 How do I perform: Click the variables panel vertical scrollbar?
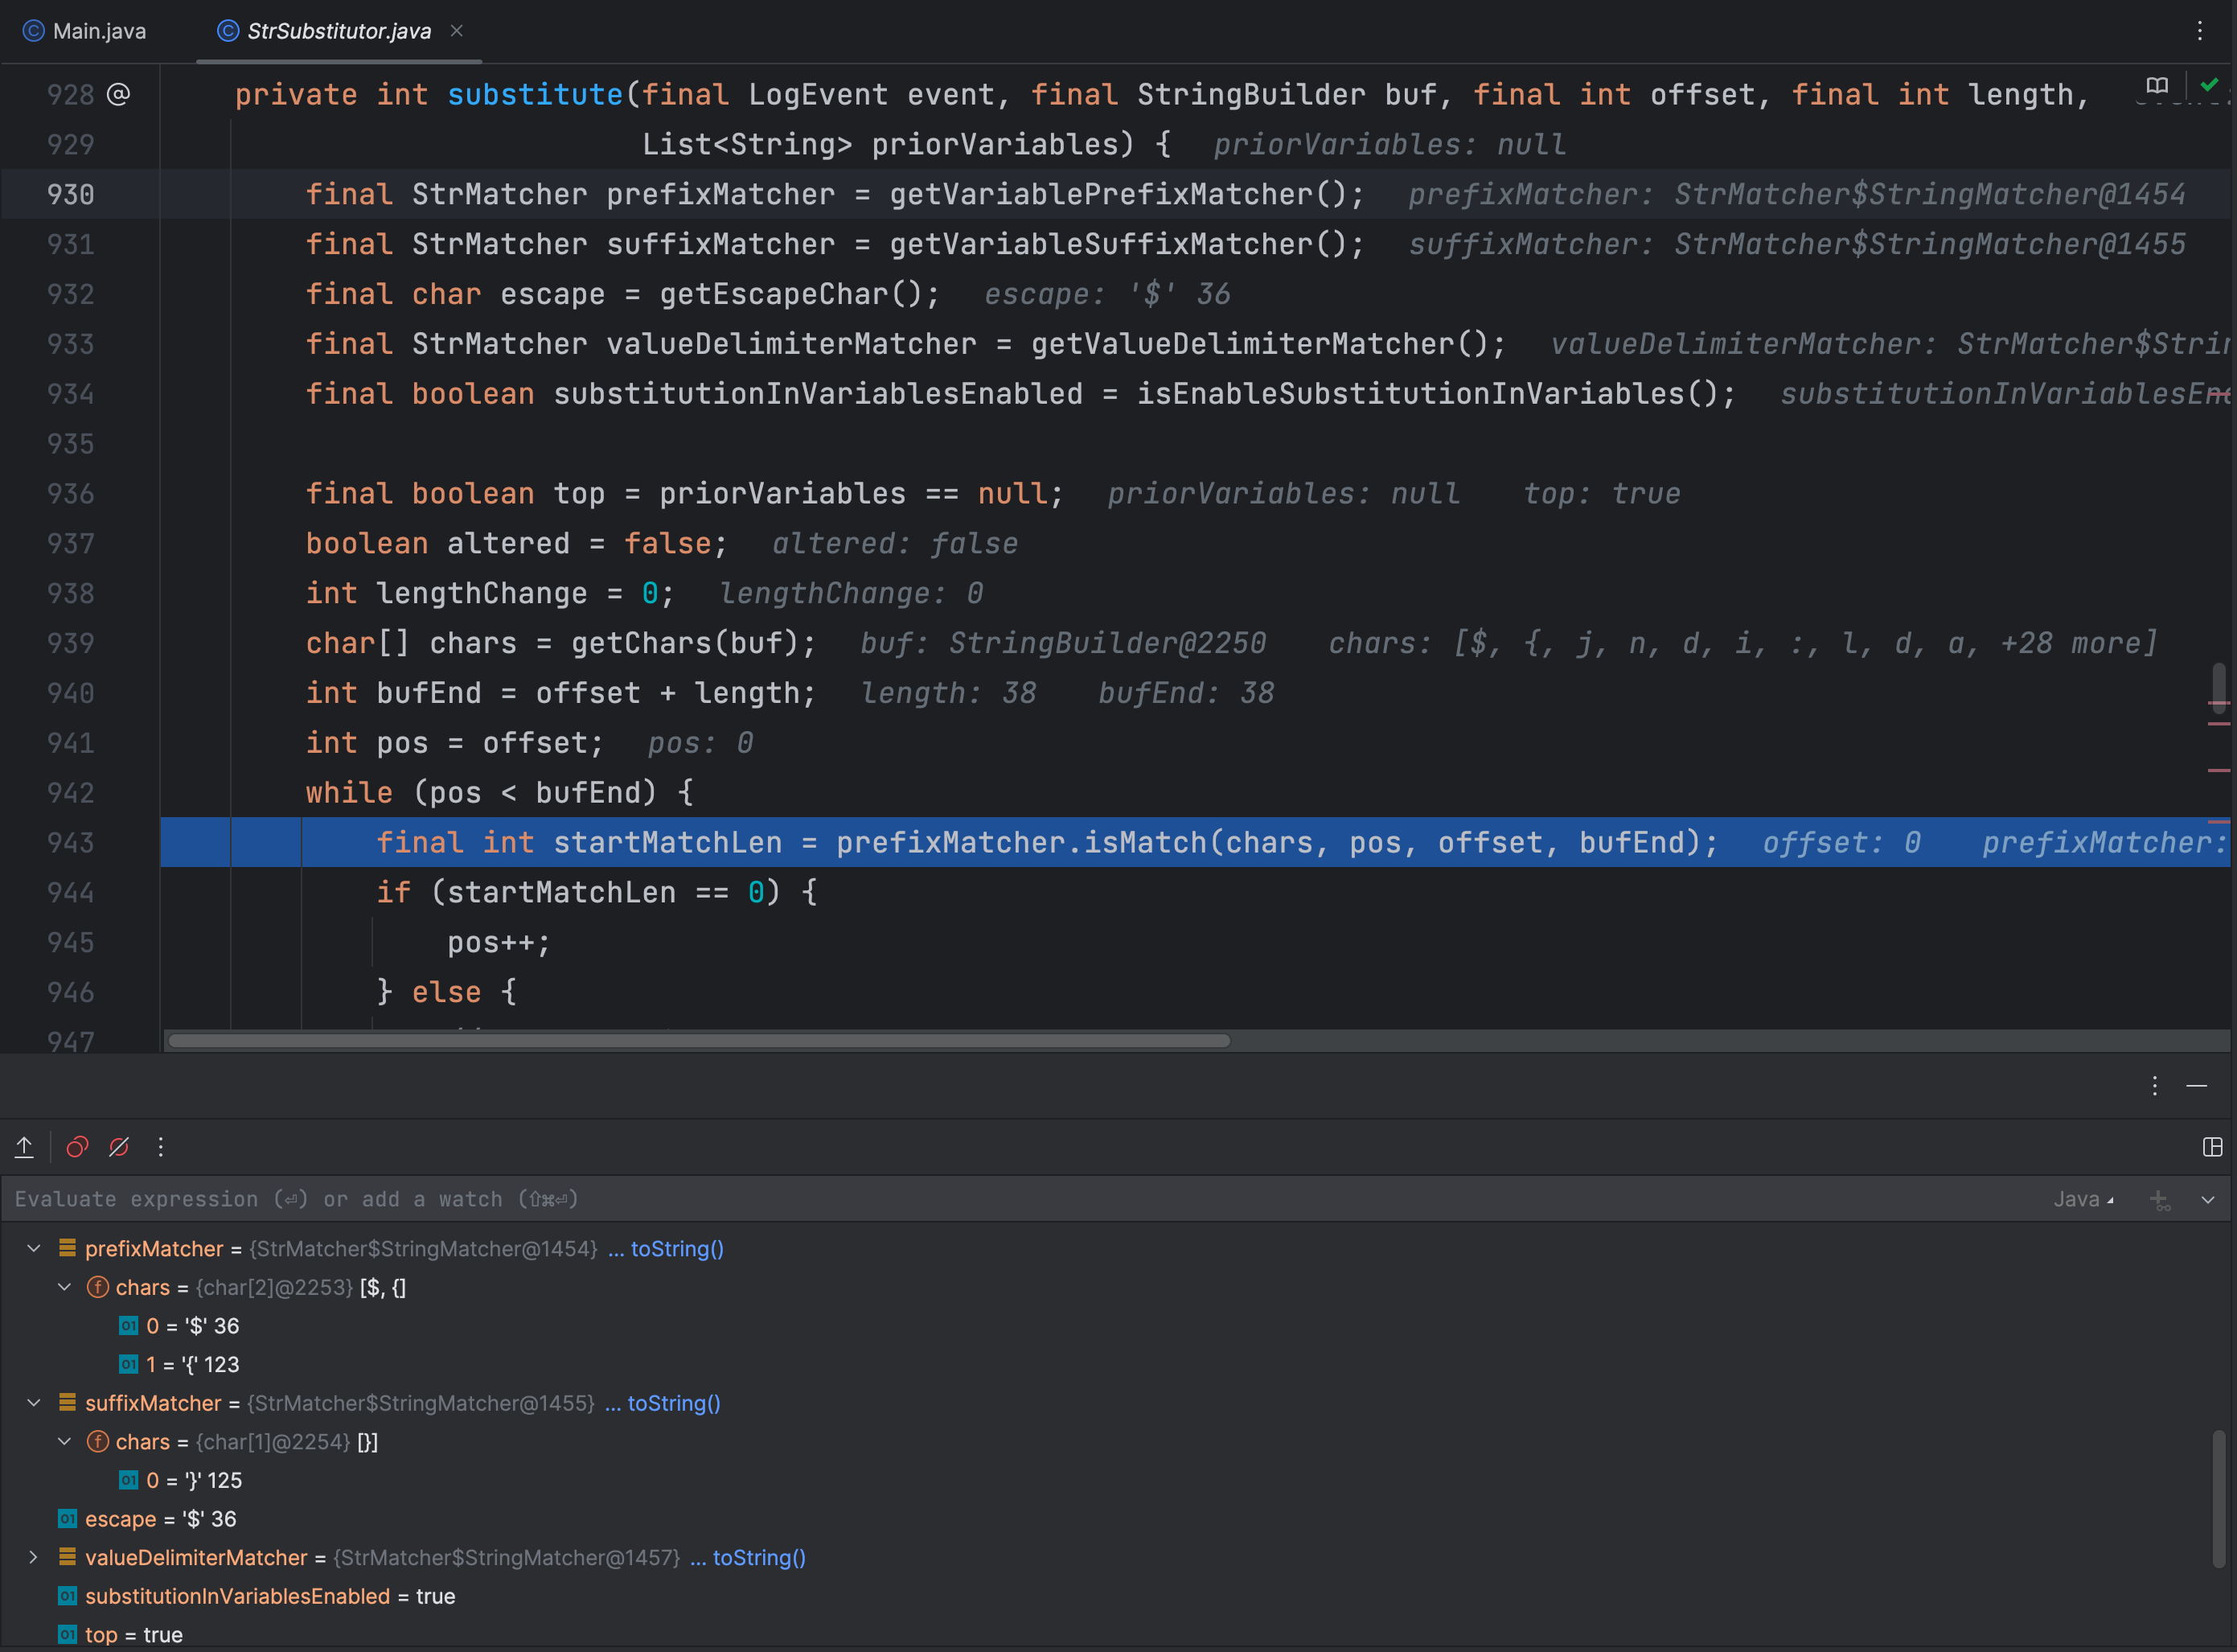point(2219,1500)
